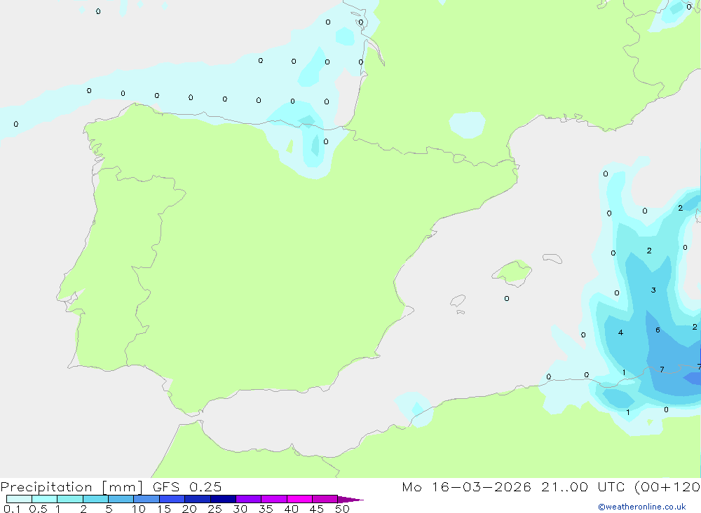
Task: Click the '20' legend scale label
Action: point(189,509)
